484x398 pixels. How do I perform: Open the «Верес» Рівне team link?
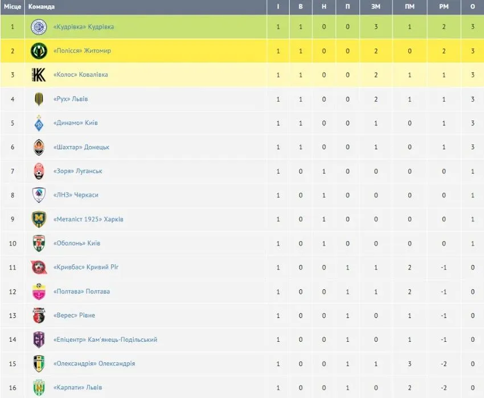point(75,316)
